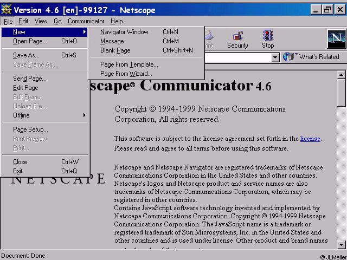Click the Netscape title bar app icon
The width and height of the screenshot is (347, 260).
6,10
